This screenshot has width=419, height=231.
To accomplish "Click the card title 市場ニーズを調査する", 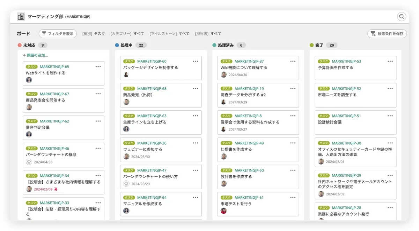I will pos(337,95).
